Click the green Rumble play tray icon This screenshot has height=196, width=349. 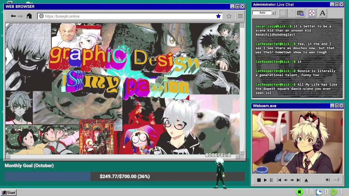(x=334, y=192)
